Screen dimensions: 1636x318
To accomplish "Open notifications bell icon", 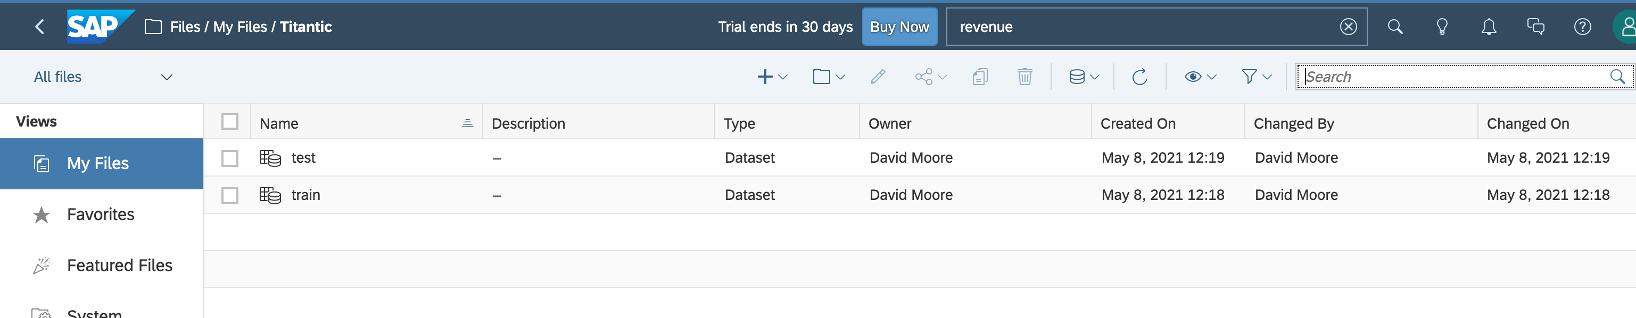I will click(x=1489, y=27).
